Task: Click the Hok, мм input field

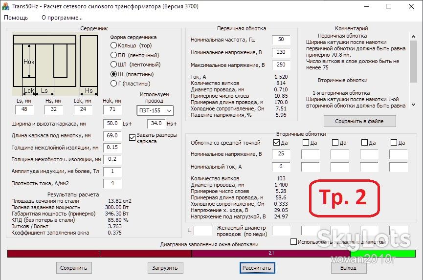Action: [112, 109]
